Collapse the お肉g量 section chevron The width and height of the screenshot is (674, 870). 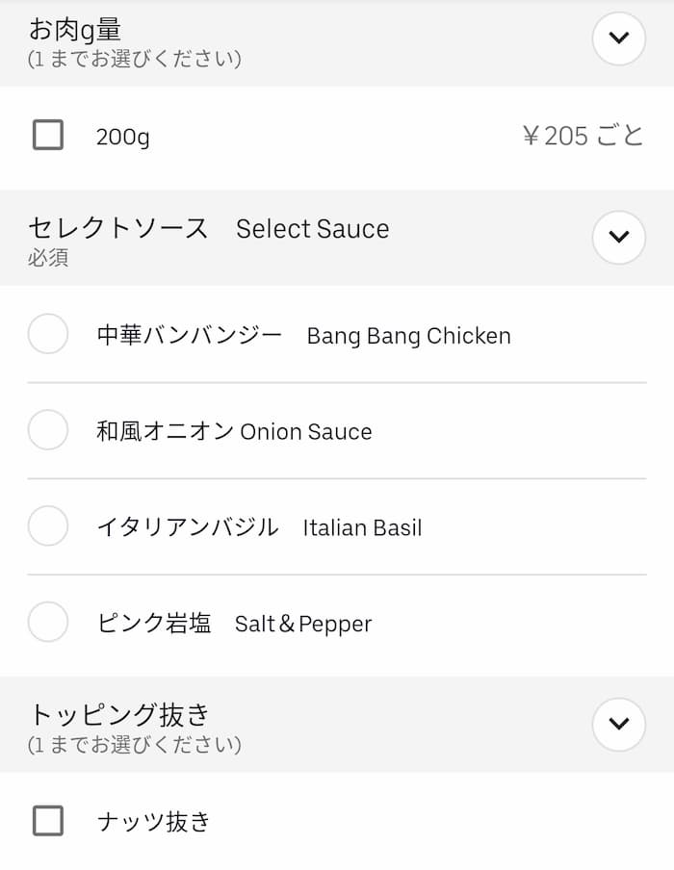point(618,38)
